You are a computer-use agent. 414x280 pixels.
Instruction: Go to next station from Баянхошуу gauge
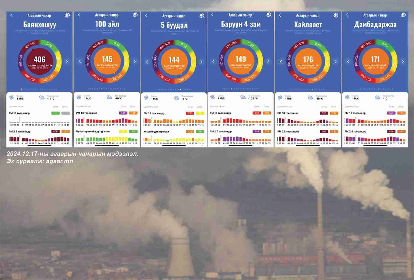click(x=67, y=62)
